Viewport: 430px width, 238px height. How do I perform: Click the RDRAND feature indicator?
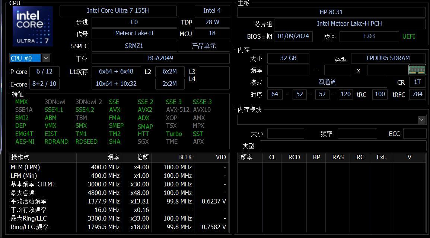[x=56, y=141]
